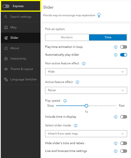The image size is (131, 158).
Task: Click the Slider sidebar icon
Action: pyautogui.click(x=6, y=38)
